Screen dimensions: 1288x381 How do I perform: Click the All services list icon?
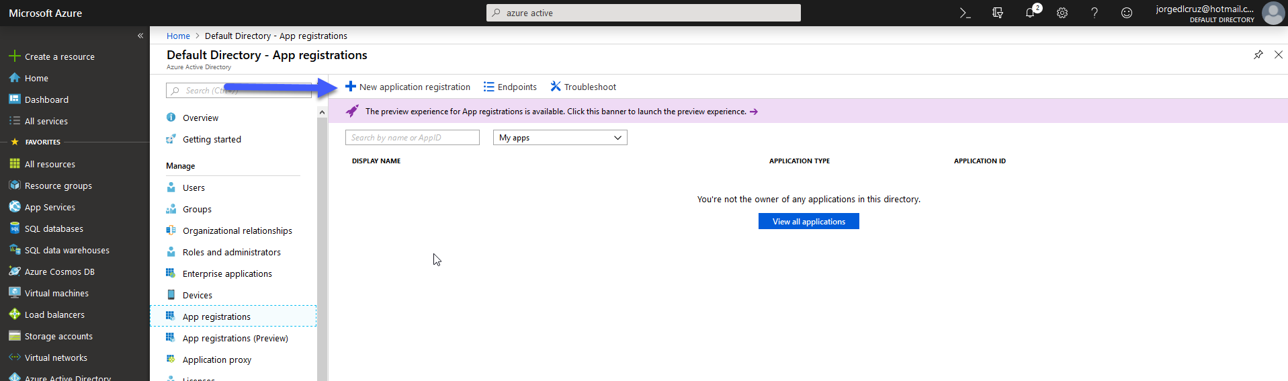15,121
